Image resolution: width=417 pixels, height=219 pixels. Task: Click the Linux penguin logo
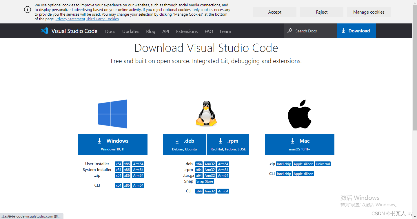click(206, 113)
